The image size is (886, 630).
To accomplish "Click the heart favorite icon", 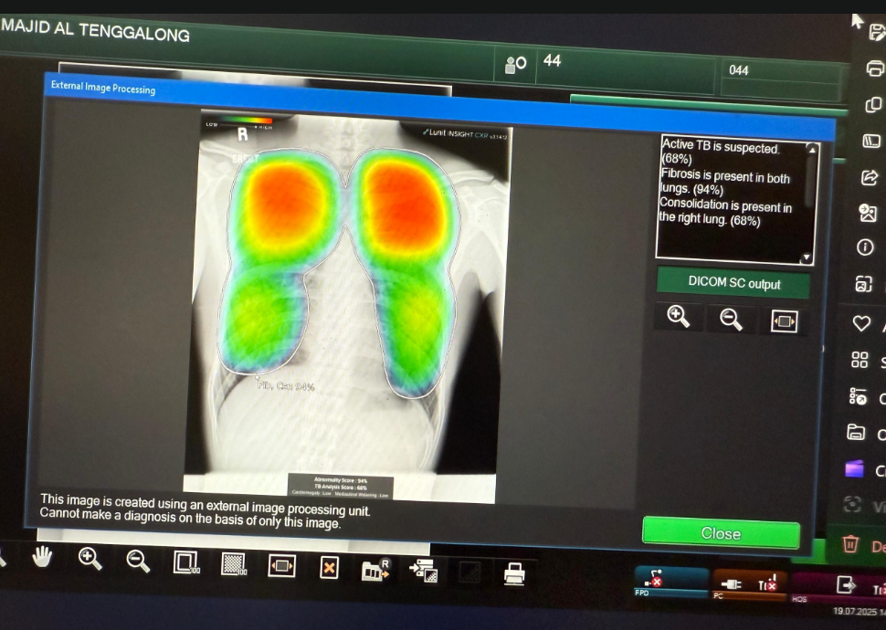I will 860,323.
